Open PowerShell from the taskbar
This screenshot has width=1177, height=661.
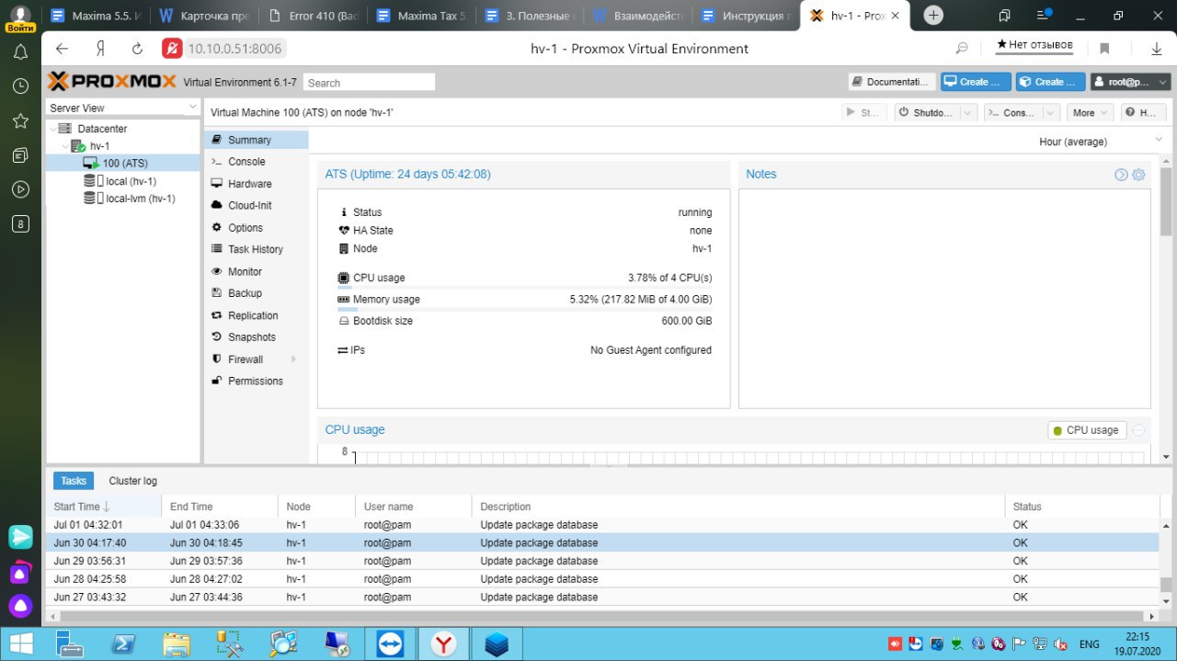tap(124, 644)
